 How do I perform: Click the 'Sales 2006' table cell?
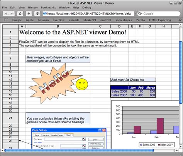coord(119,91)
